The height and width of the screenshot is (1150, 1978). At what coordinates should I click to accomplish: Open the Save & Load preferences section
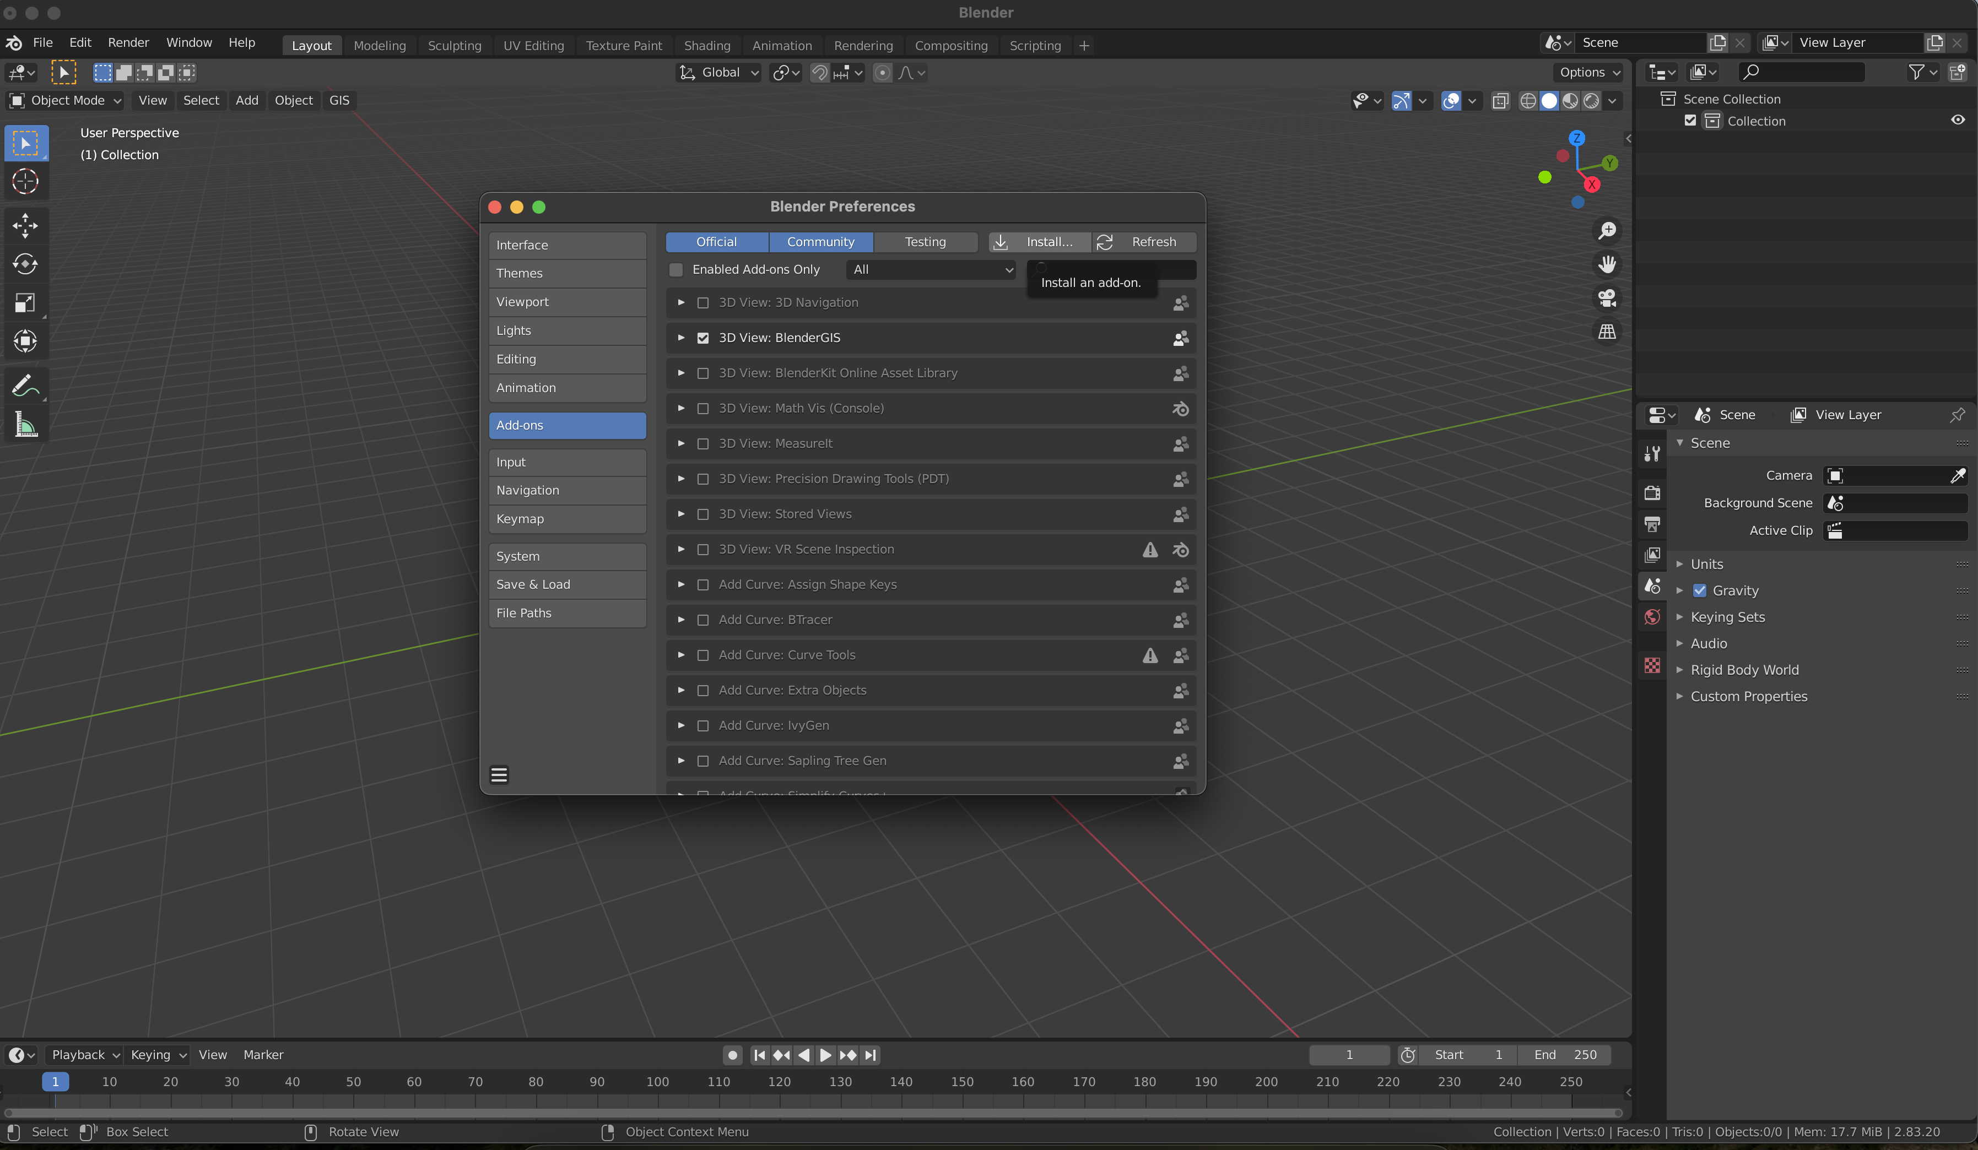click(x=567, y=584)
